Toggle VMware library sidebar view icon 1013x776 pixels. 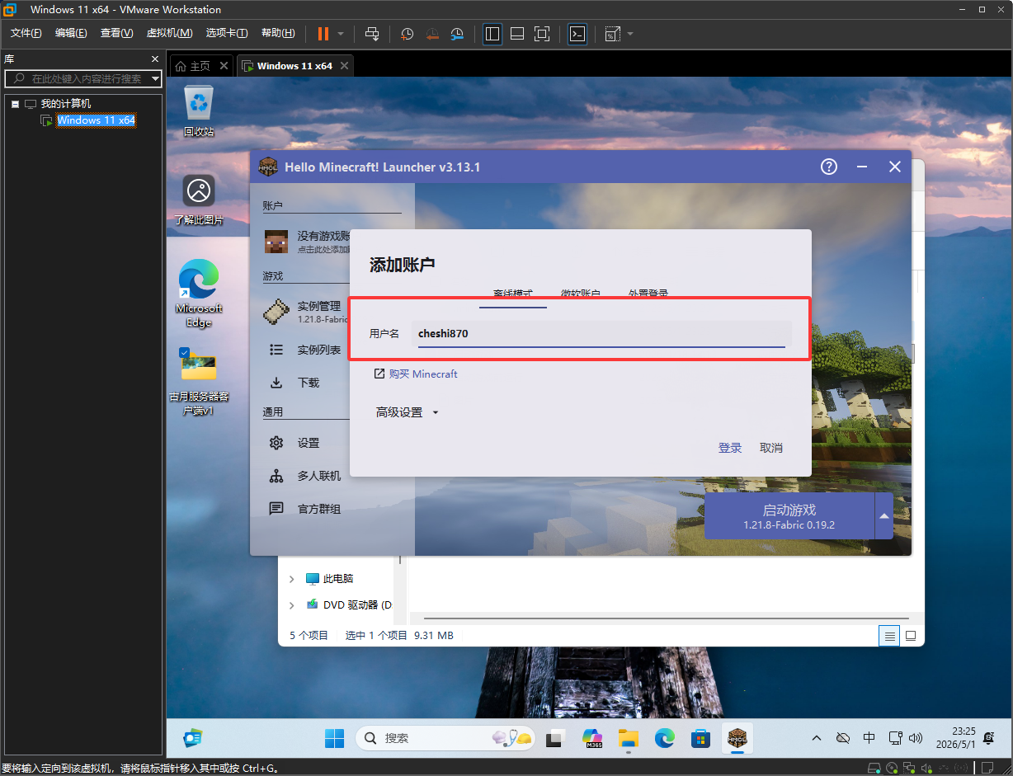[x=492, y=34]
